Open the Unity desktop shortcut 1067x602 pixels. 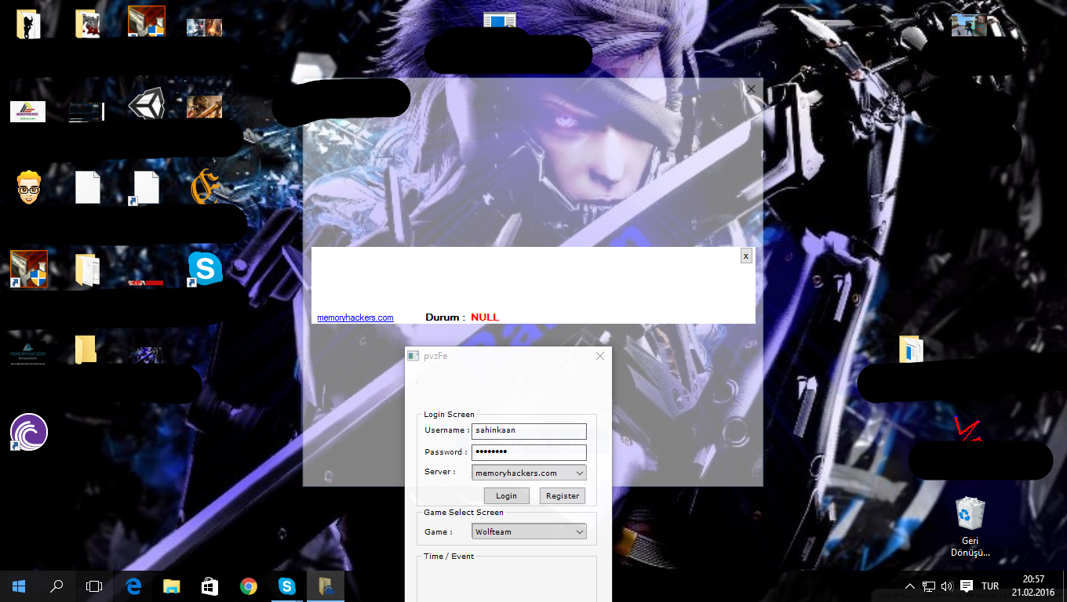tap(147, 104)
